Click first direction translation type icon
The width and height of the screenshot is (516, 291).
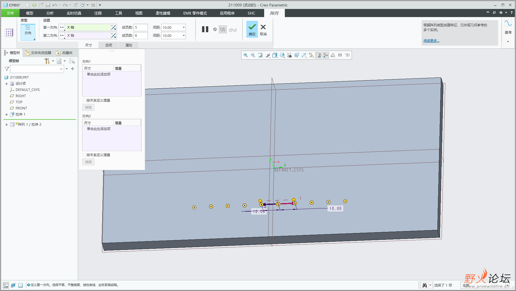point(62,27)
